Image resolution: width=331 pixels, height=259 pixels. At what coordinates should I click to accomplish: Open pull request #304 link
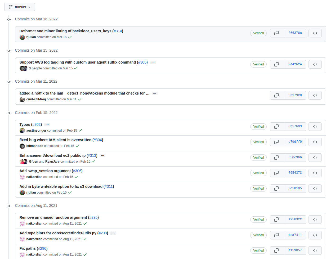coord(98,140)
